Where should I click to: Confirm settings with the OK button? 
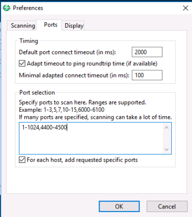tap(119, 206)
